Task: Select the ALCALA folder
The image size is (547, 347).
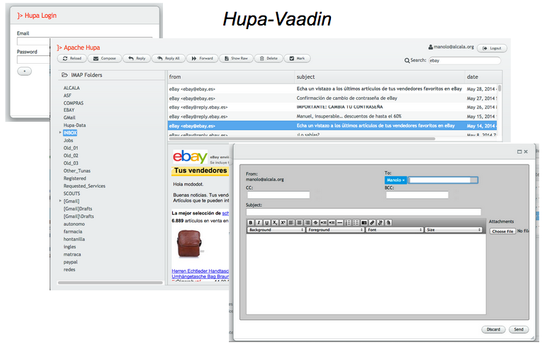Action: 72,88
